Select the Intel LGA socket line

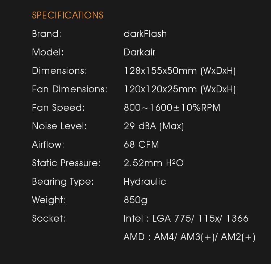186,218
